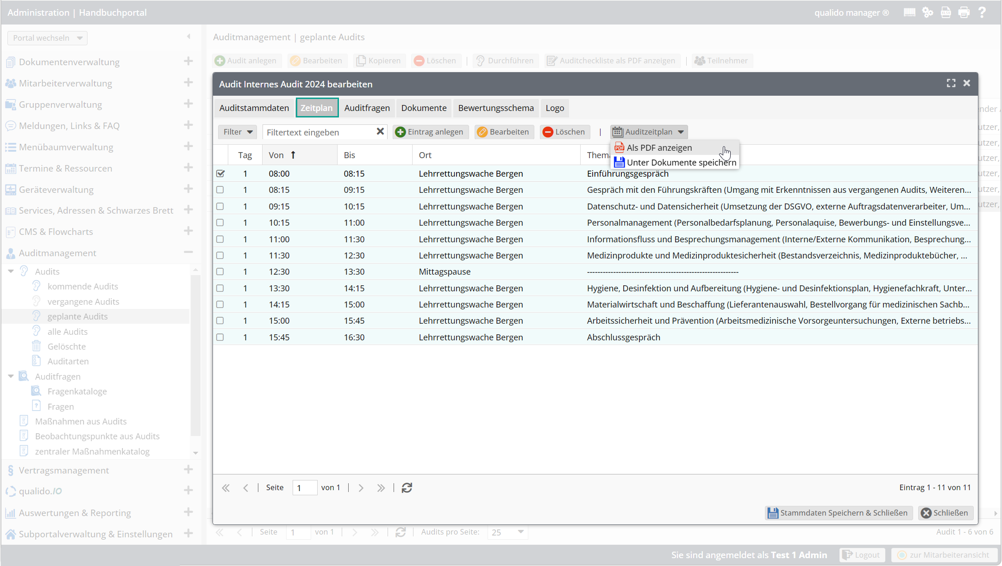Screen dimensions: 1002x566
Task: Select the checkbox for the Abschlussgespräch row
Action: coord(220,338)
